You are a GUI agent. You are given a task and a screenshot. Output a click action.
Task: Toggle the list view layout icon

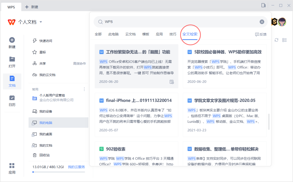(x=285, y=40)
